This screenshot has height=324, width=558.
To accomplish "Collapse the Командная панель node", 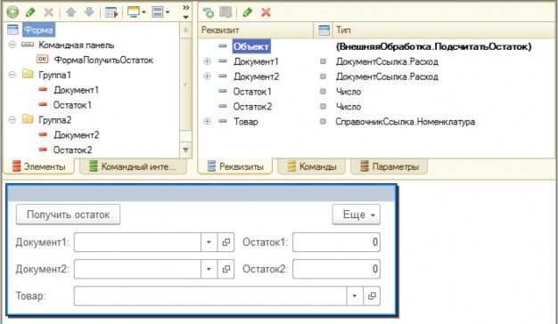I will point(12,45).
